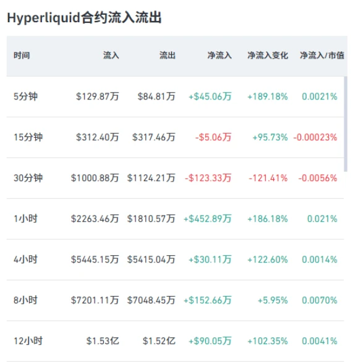Click inflow value $129.87万

click(x=98, y=96)
